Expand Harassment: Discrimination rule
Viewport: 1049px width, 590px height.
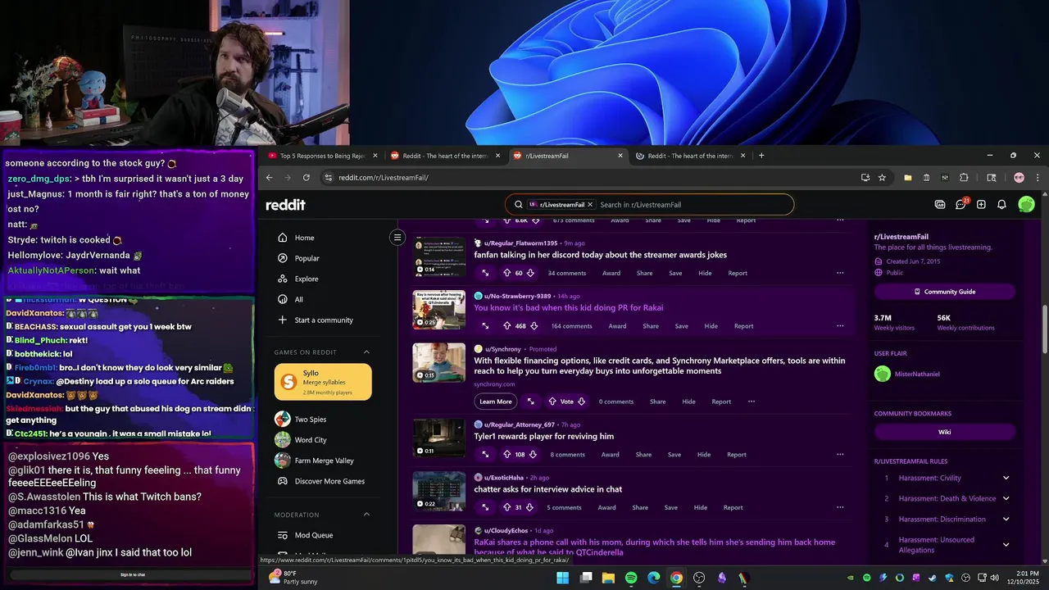pyautogui.click(x=1006, y=519)
